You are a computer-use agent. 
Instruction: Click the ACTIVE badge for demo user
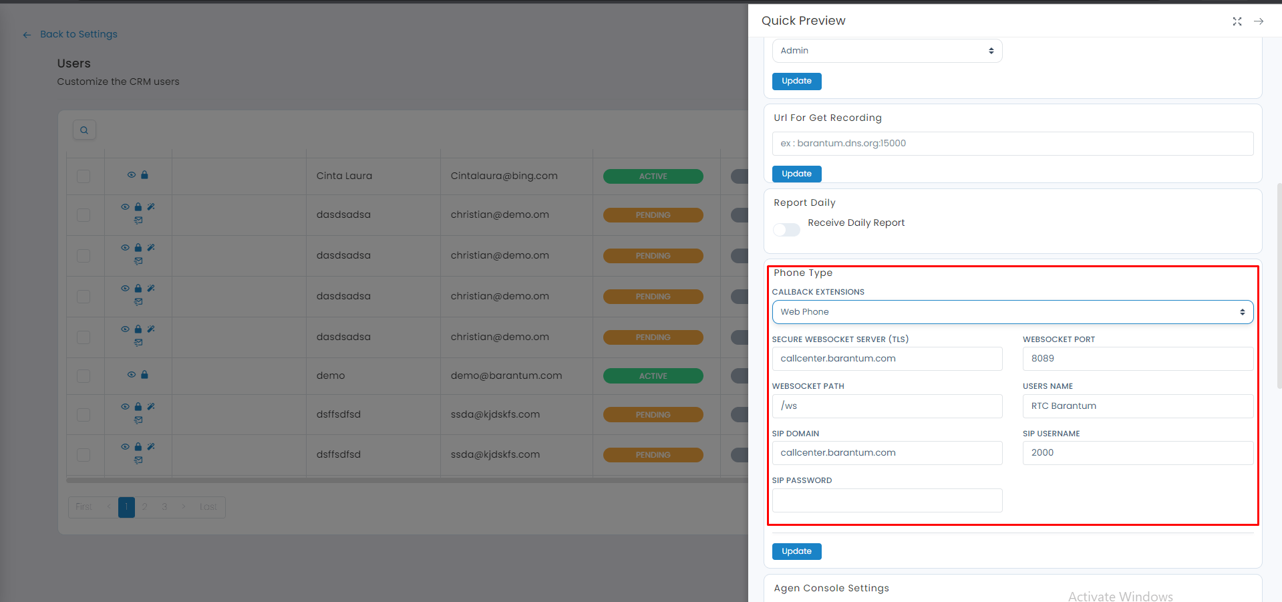point(653,376)
